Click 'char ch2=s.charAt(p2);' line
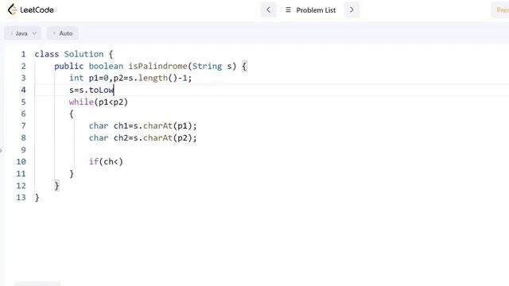Image resolution: width=509 pixels, height=286 pixels. pos(143,137)
